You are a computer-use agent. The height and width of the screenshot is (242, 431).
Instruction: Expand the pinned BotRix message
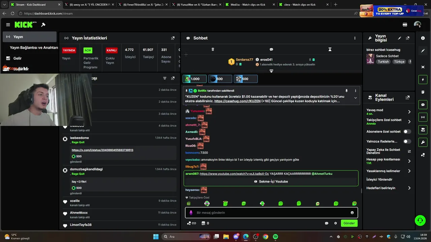355,98
